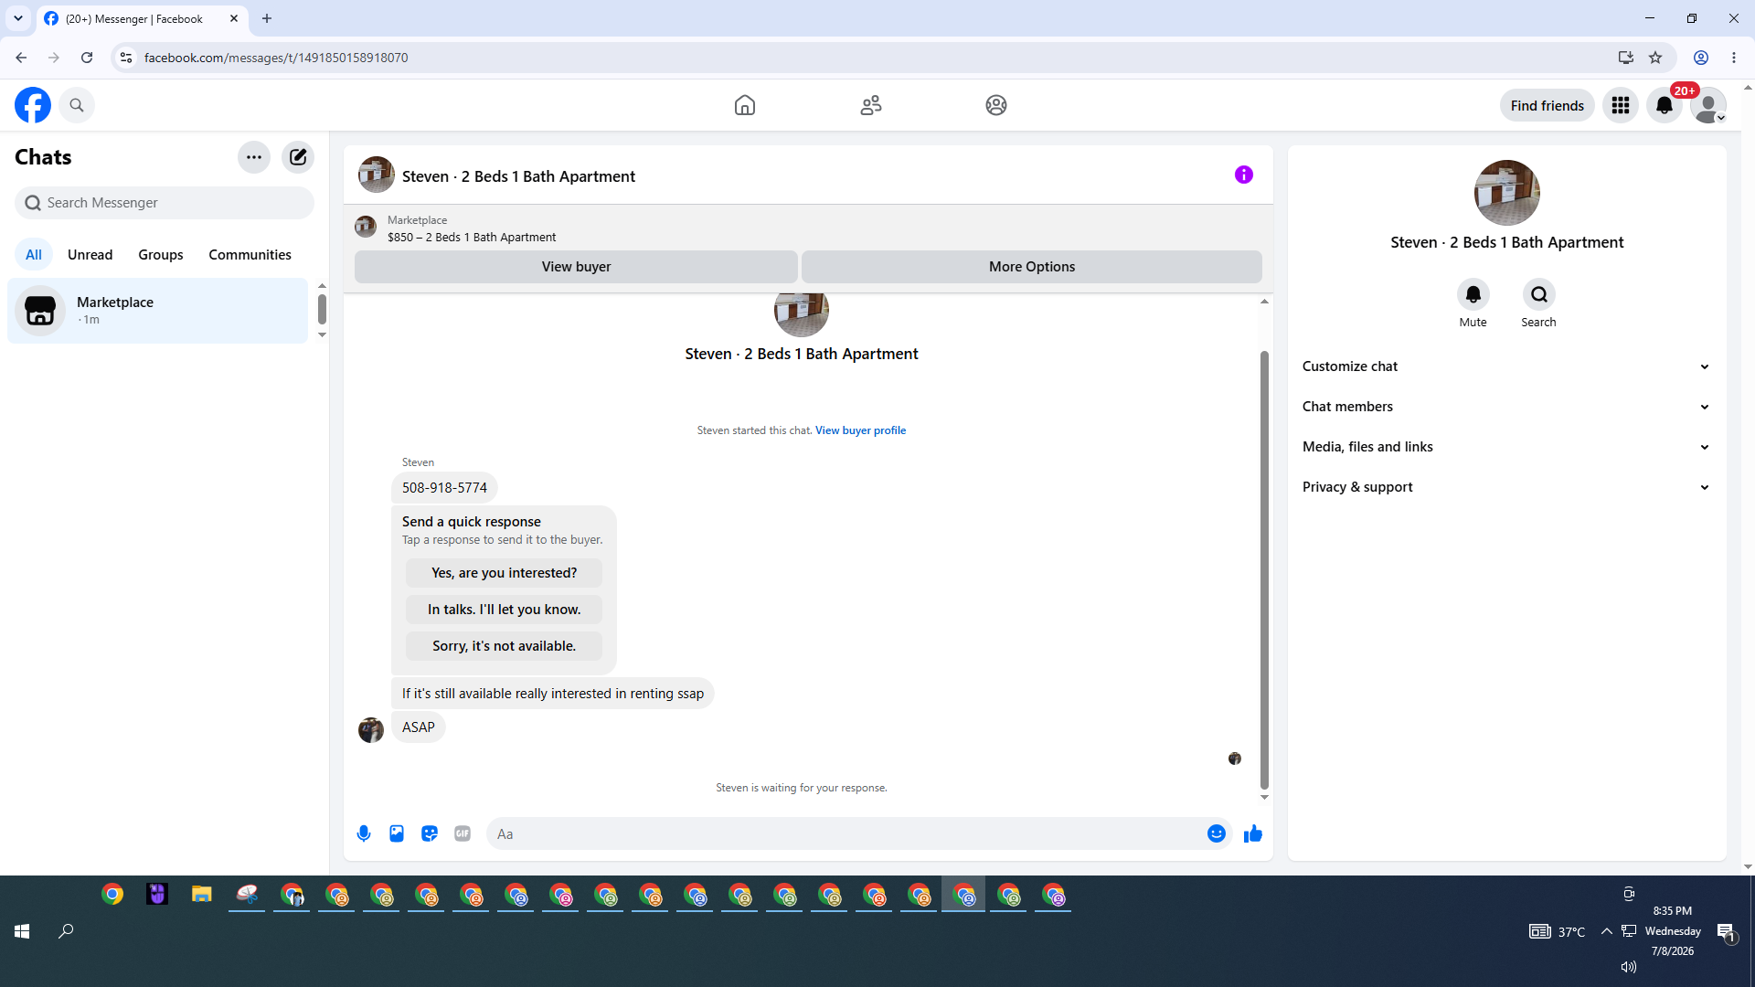The image size is (1755, 987).
Task: Send a thumbs-up like
Action: pyautogui.click(x=1253, y=833)
